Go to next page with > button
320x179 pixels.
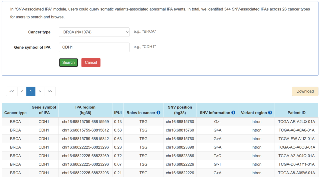[40, 91]
